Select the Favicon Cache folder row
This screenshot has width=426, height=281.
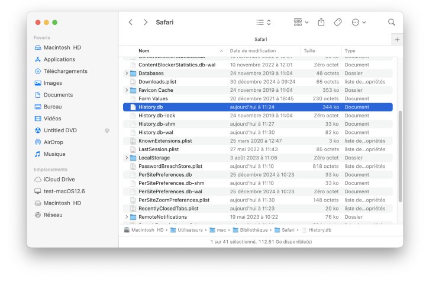(x=258, y=90)
